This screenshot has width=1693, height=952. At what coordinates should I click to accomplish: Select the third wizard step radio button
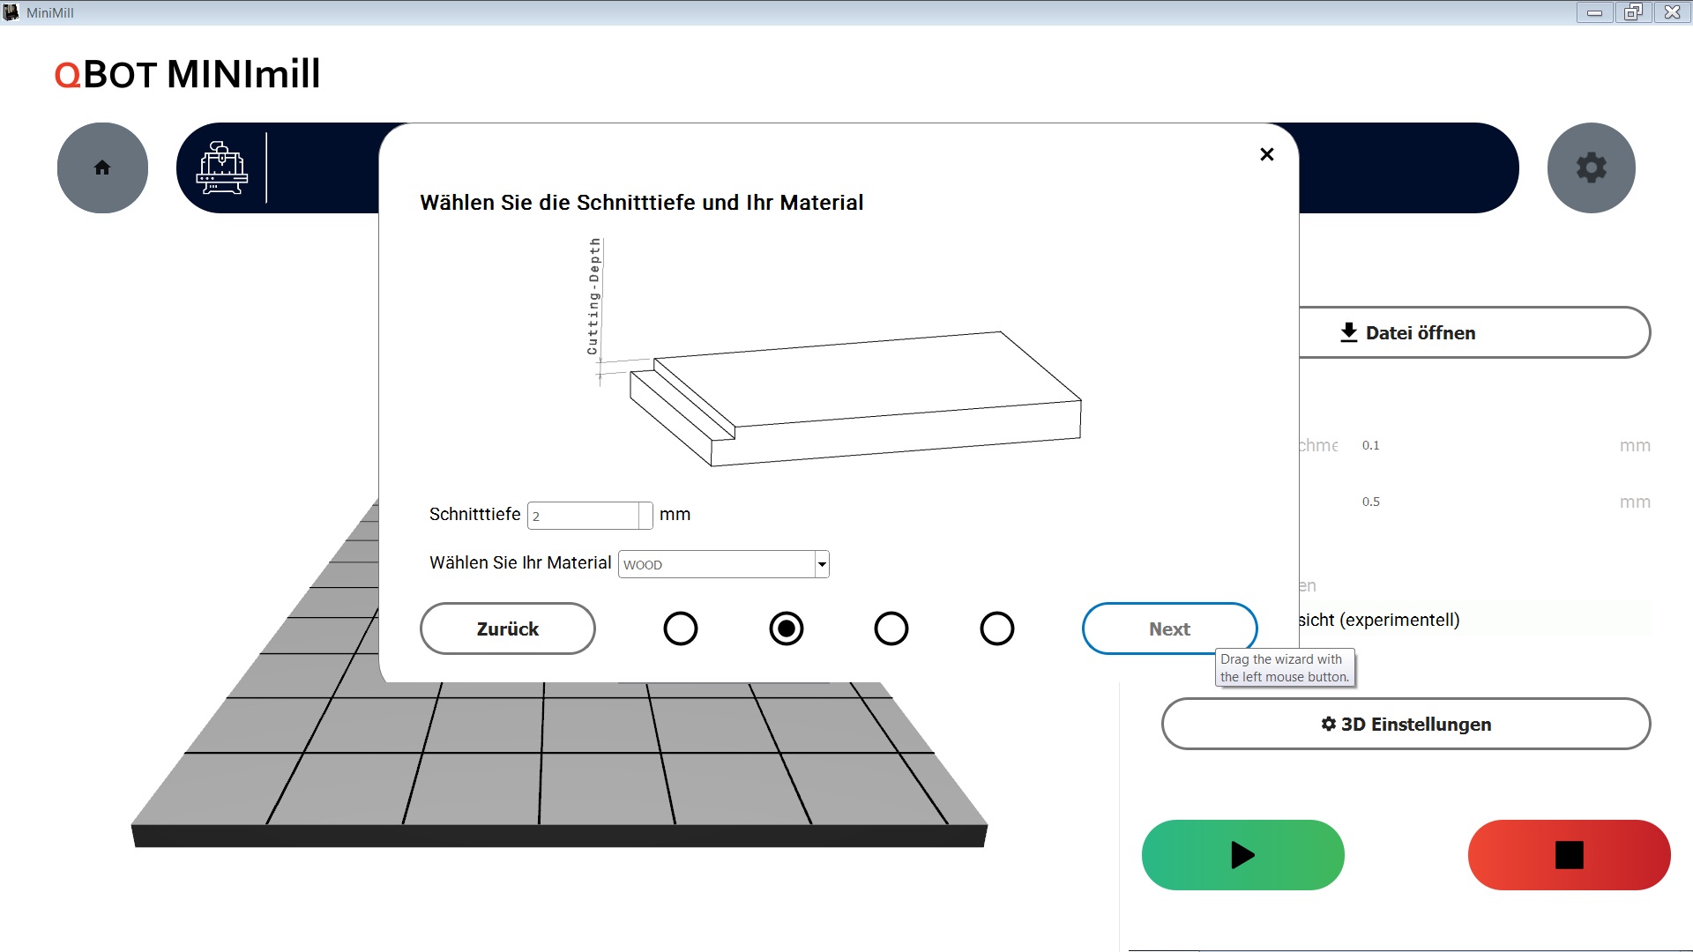891,628
